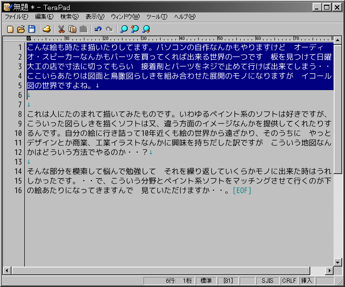Image resolution: width=345 pixels, height=287 pixels.
Task: Create a new file with the New icon
Action: point(10,29)
